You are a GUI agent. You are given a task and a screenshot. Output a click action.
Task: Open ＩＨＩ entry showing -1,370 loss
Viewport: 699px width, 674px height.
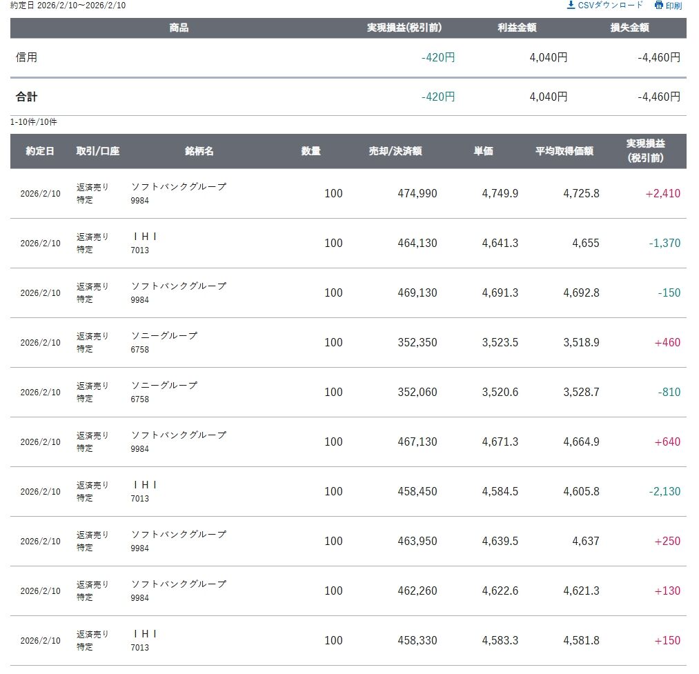pos(145,237)
